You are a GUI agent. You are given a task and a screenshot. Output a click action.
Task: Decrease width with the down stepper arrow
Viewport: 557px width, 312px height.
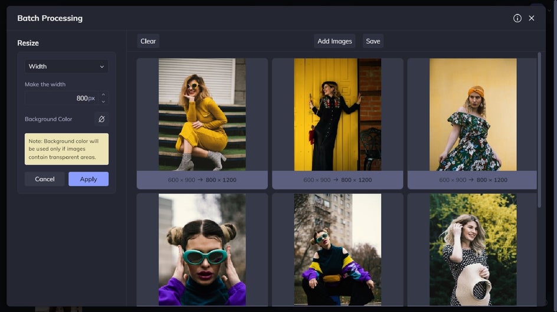click(x=103, y=102)
